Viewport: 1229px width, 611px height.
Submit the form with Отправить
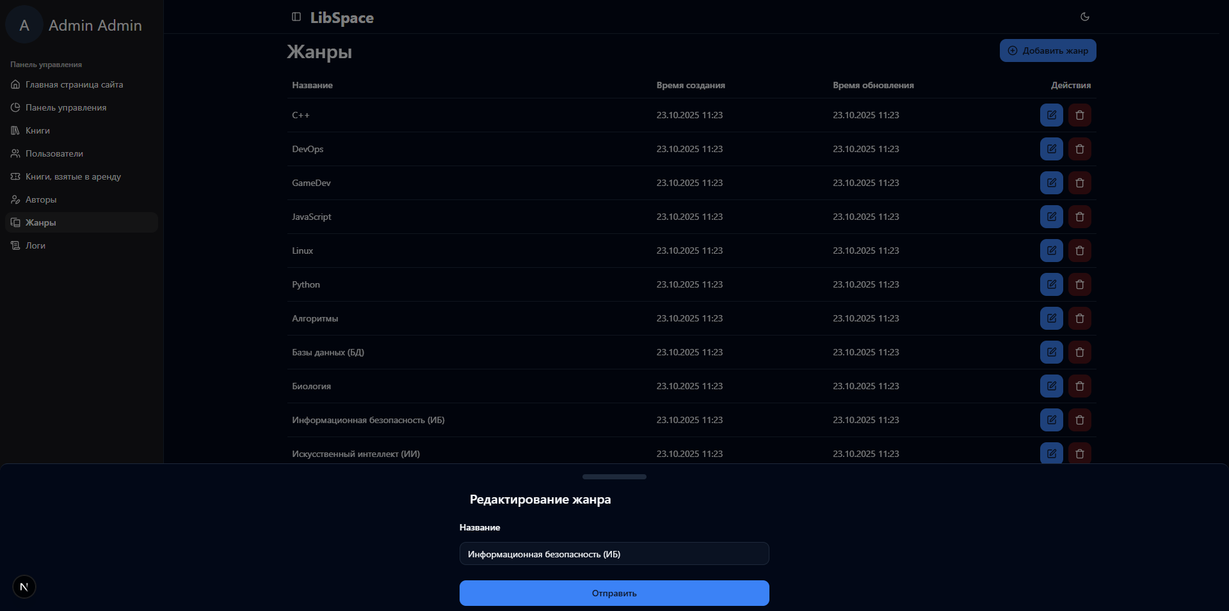614,593
